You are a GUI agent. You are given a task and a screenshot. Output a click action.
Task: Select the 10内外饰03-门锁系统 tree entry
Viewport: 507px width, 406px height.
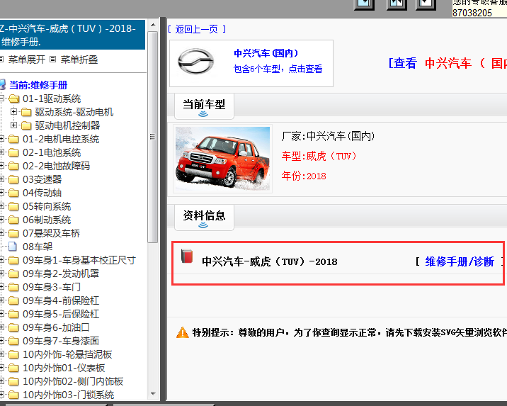click(68, 395)
